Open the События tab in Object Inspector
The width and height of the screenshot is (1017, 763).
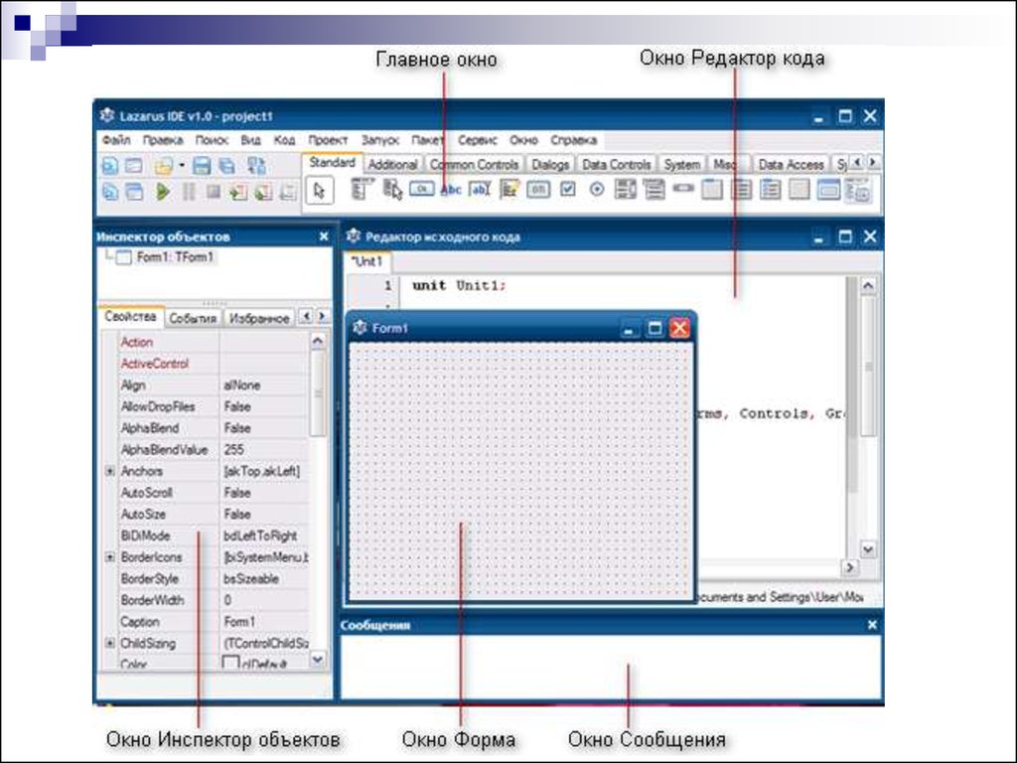[193, 318]
